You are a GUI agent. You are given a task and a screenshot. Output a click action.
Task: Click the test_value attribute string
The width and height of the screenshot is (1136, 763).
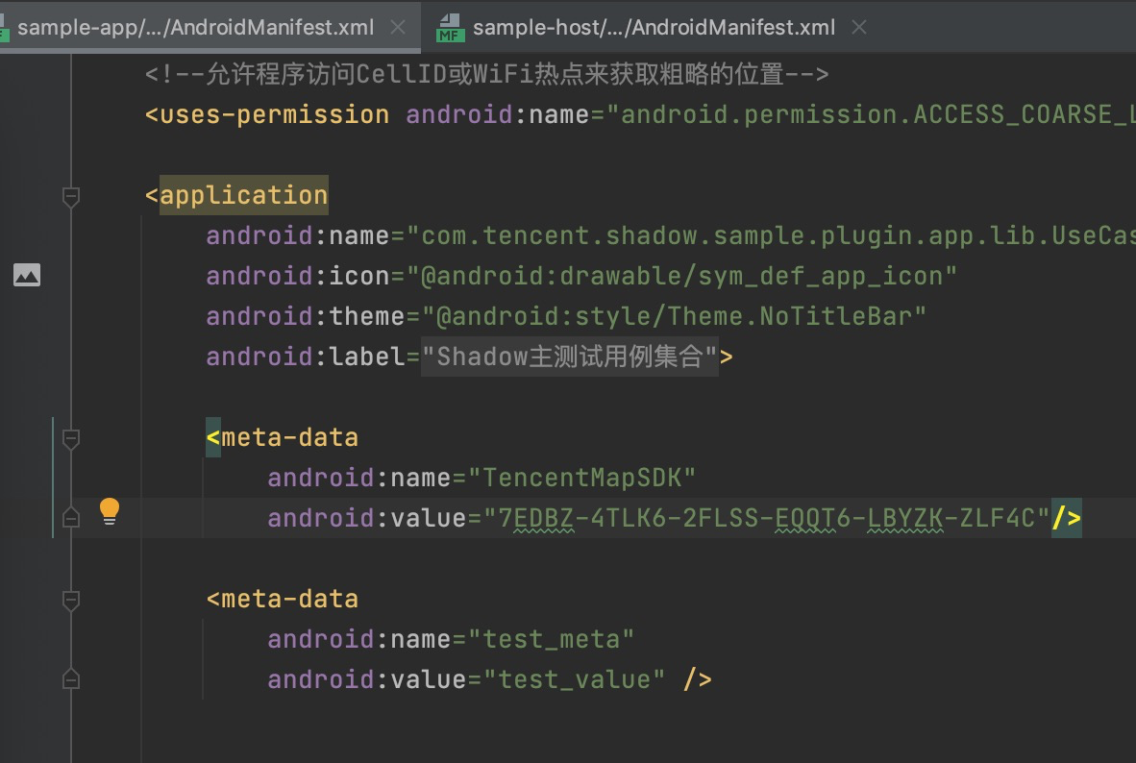click(x=577, y=679)
